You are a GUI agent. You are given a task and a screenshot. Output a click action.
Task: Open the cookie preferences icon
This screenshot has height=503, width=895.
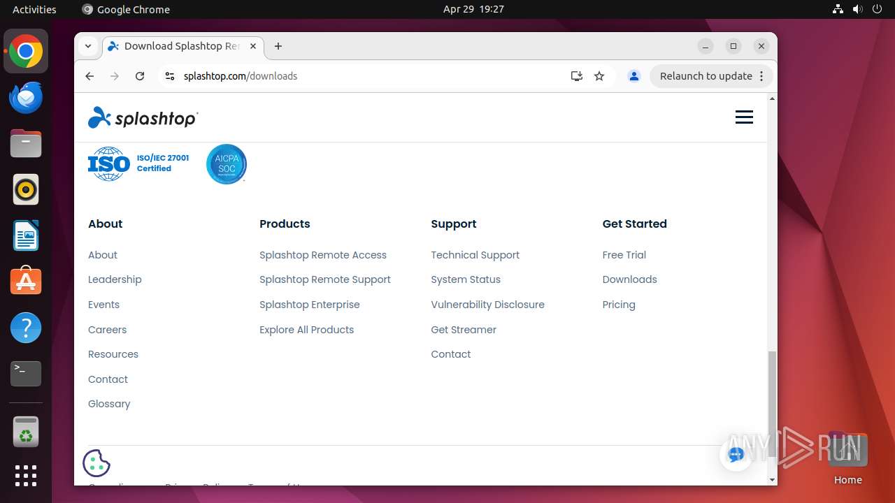(x=96, y=462)
